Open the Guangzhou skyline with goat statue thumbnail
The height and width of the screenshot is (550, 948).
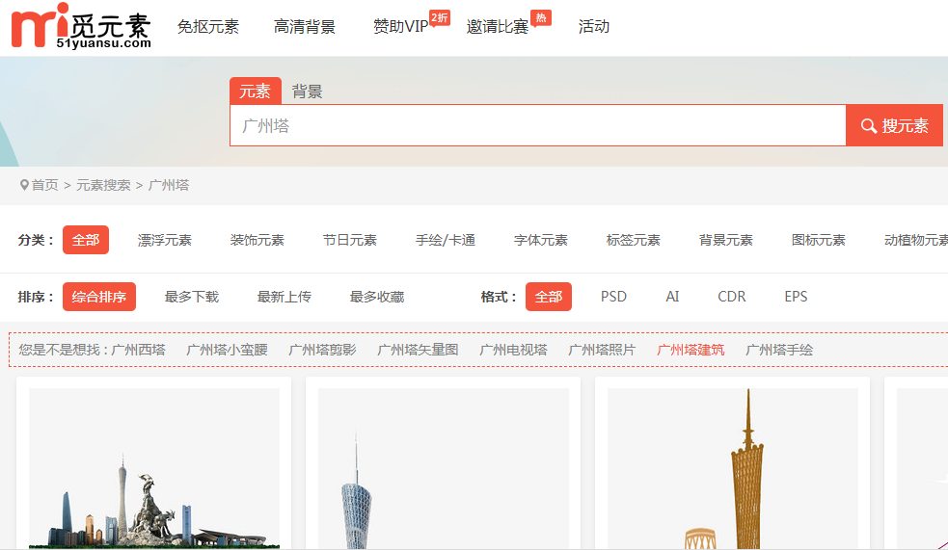(x=154, y=468)
